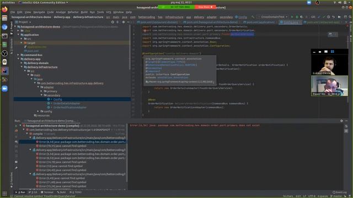This screenshot has width=353, height=198.
Task: Open OBS Studio from the dock
Action: pyautogui.click(x=4, y=53)
